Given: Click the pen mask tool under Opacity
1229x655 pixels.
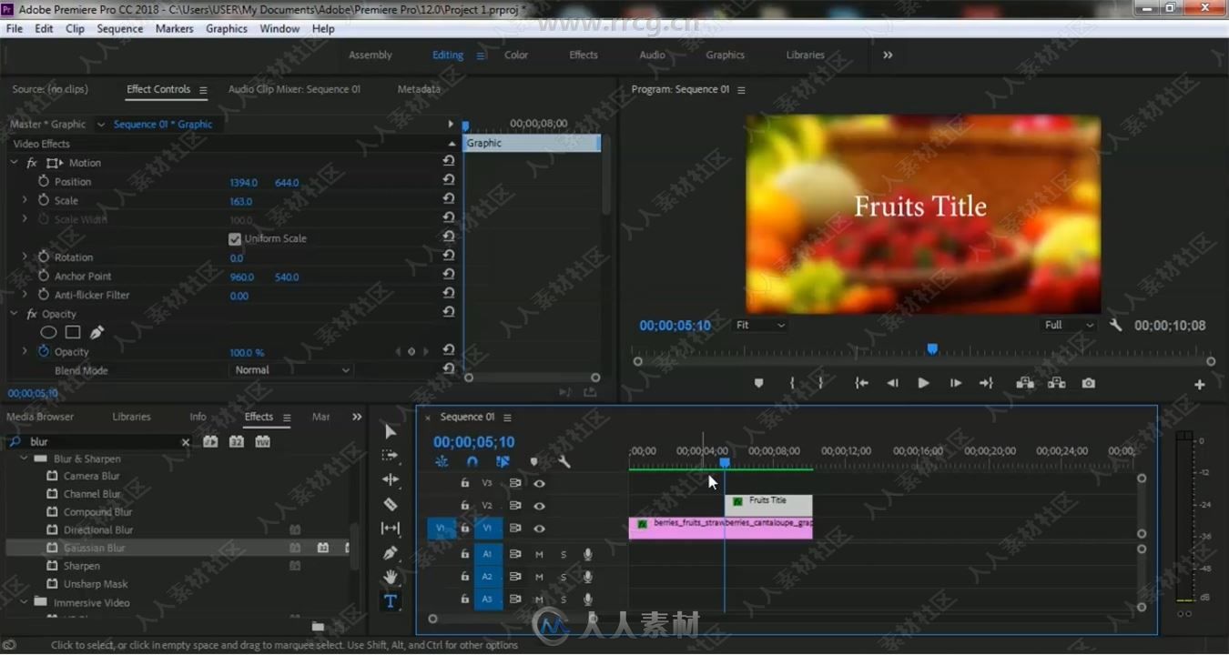Looking at the screenshot, I should (96, 332).
